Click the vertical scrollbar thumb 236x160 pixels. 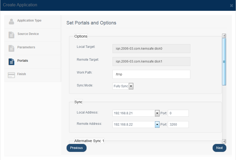[224, 62]
